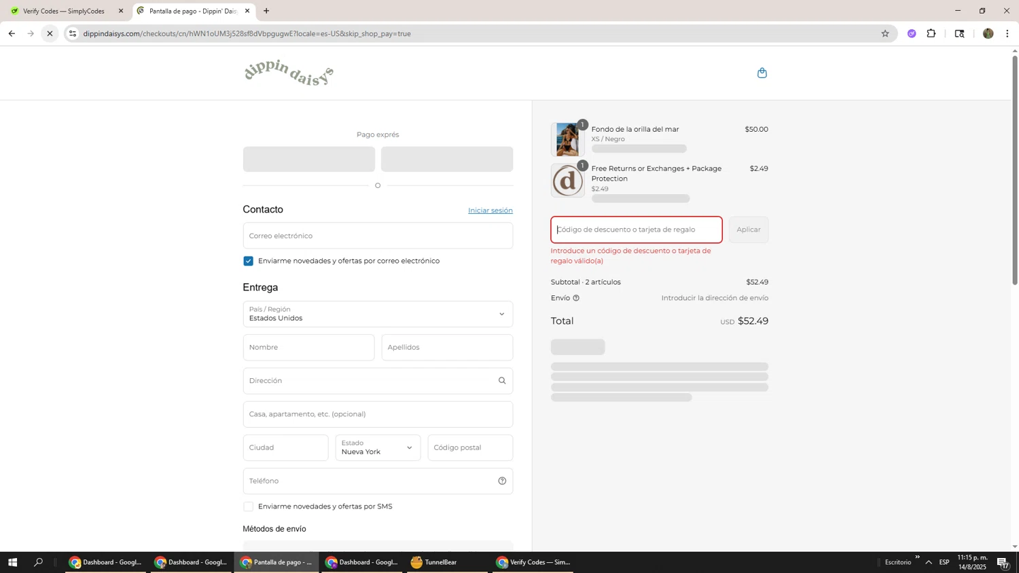Click the browser address bar URL
This screenshot has width=1019, height=573.
247,33
